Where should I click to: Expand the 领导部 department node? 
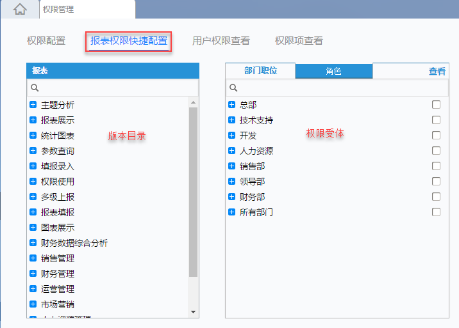pos(232,182)
